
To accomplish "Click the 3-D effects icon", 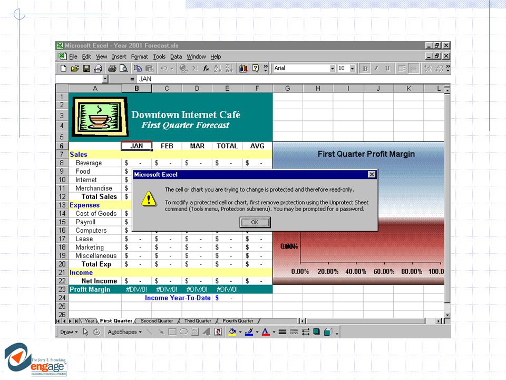I will coord(328,332).
